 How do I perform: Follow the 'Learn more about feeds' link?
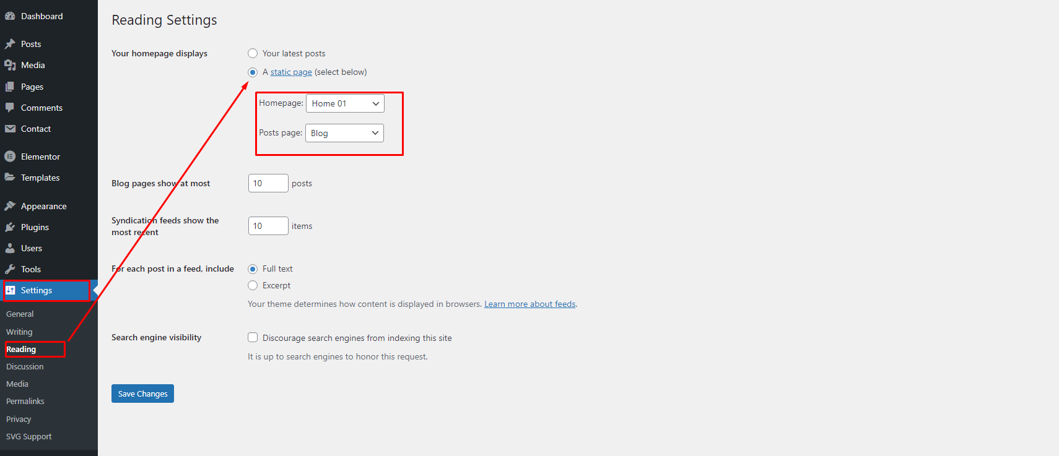pos(529,304)
